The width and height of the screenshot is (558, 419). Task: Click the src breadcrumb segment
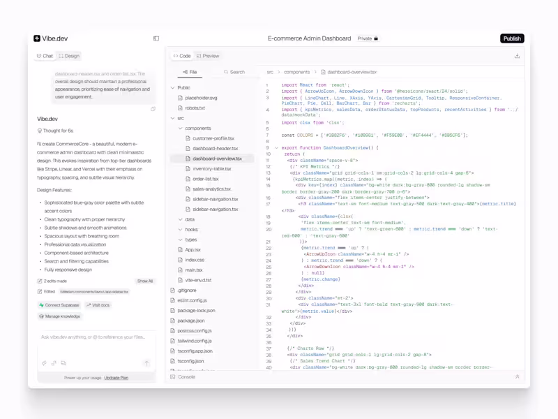[270, 72]
